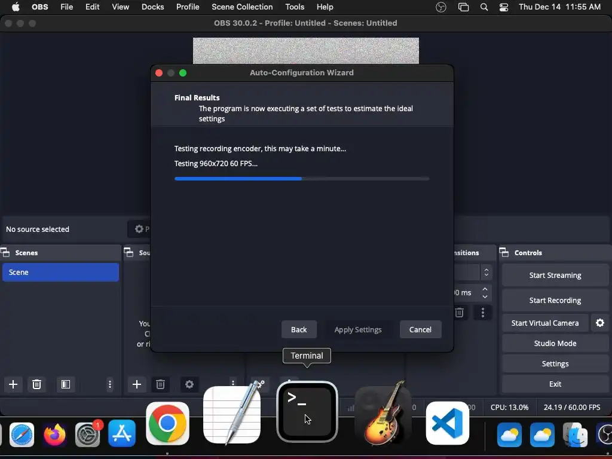Launch Firefox from the Dock
Image resolution: width=612 pixels, height=459 pixels.
coord(54,434)
